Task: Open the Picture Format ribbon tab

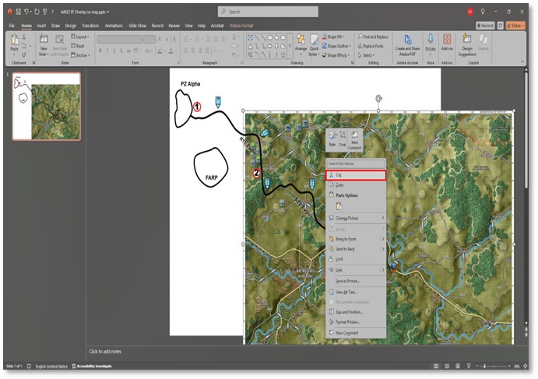Action: [241, 26]
